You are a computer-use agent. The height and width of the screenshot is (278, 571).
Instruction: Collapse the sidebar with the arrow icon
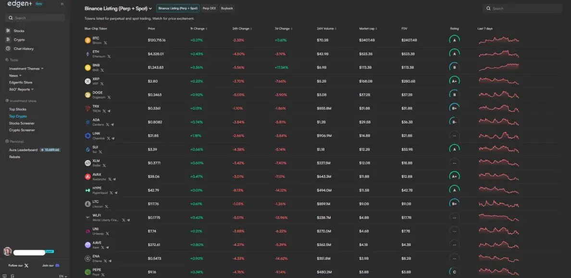pos(62,4)
